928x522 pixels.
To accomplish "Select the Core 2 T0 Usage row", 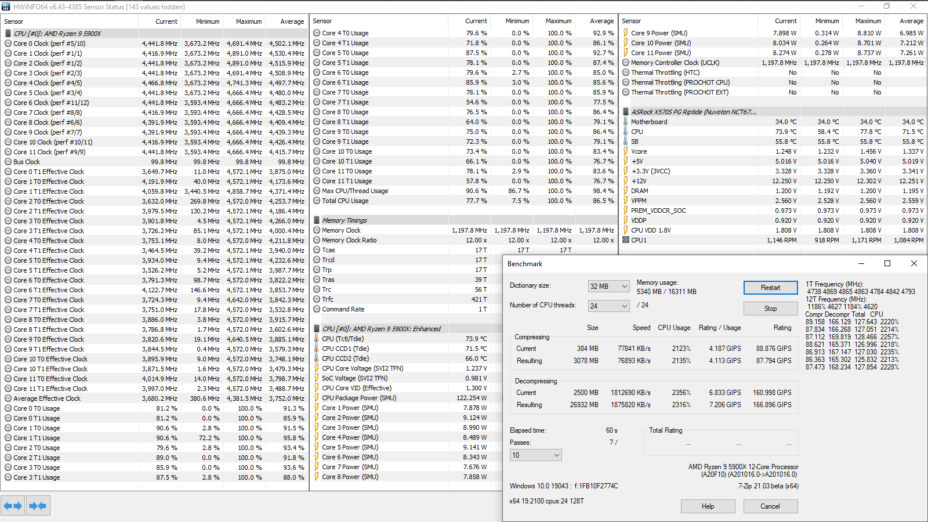I will [154, 448].
